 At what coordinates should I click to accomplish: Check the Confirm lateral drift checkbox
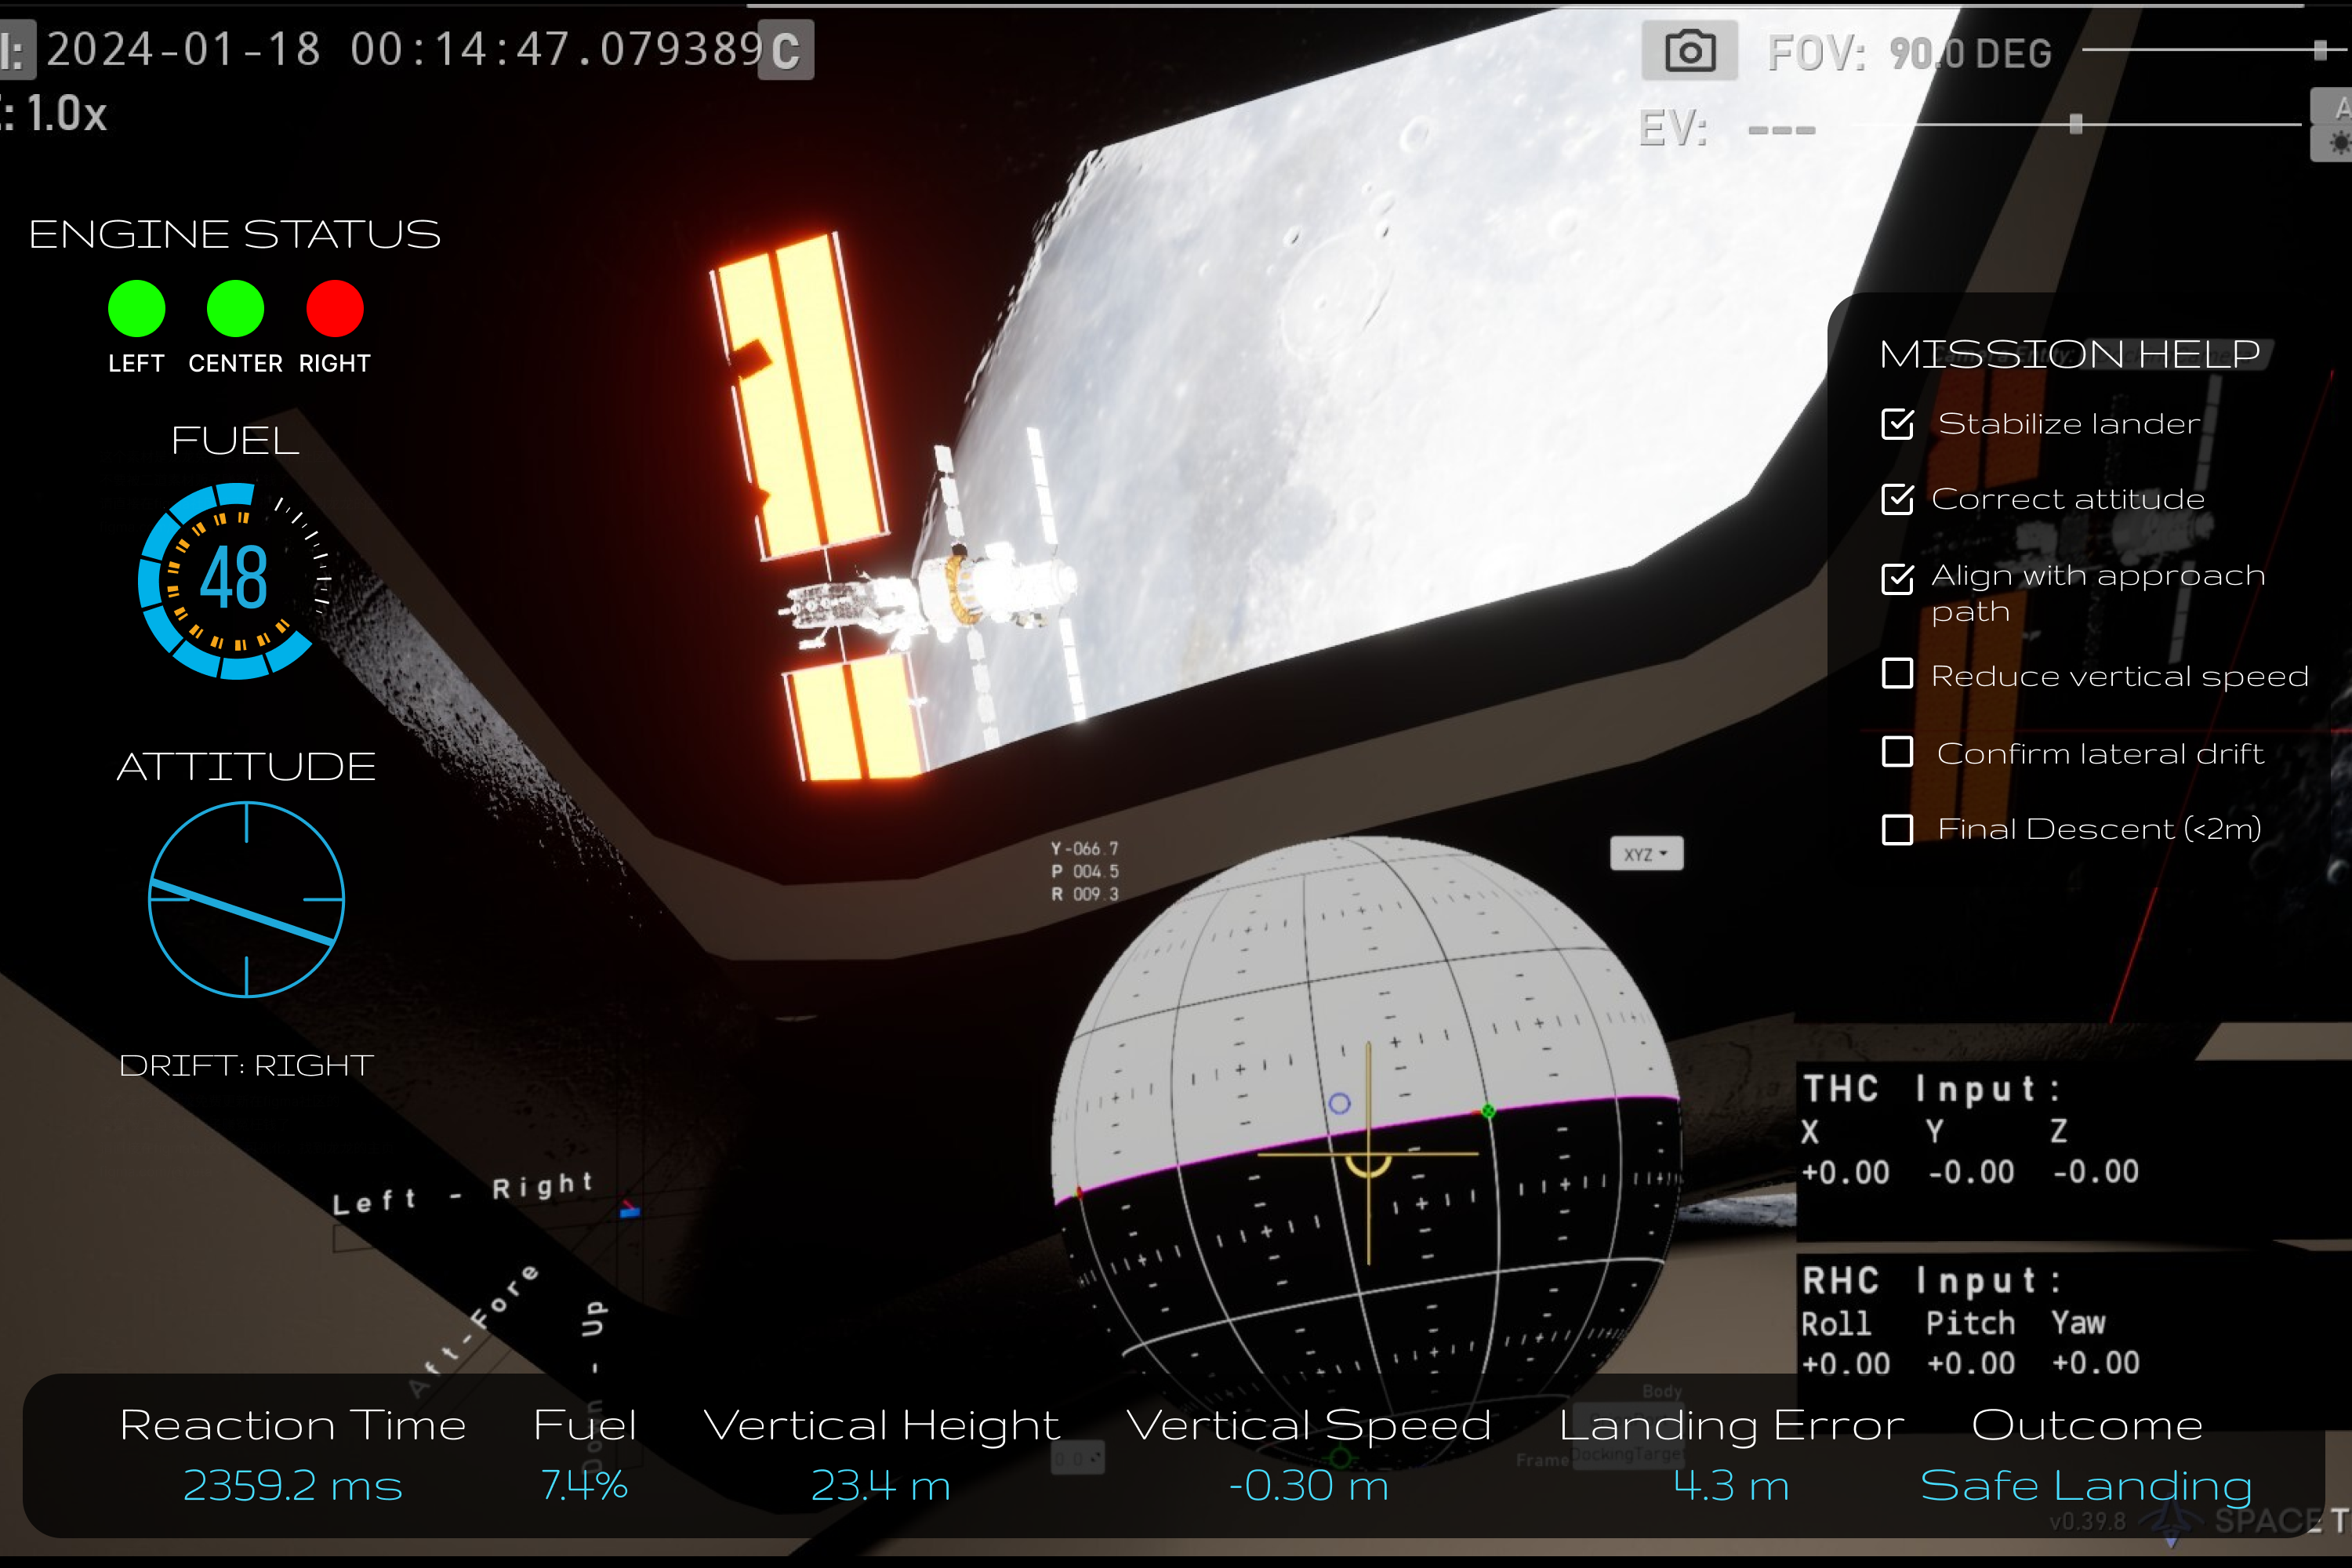click(x=1897, y=752)
